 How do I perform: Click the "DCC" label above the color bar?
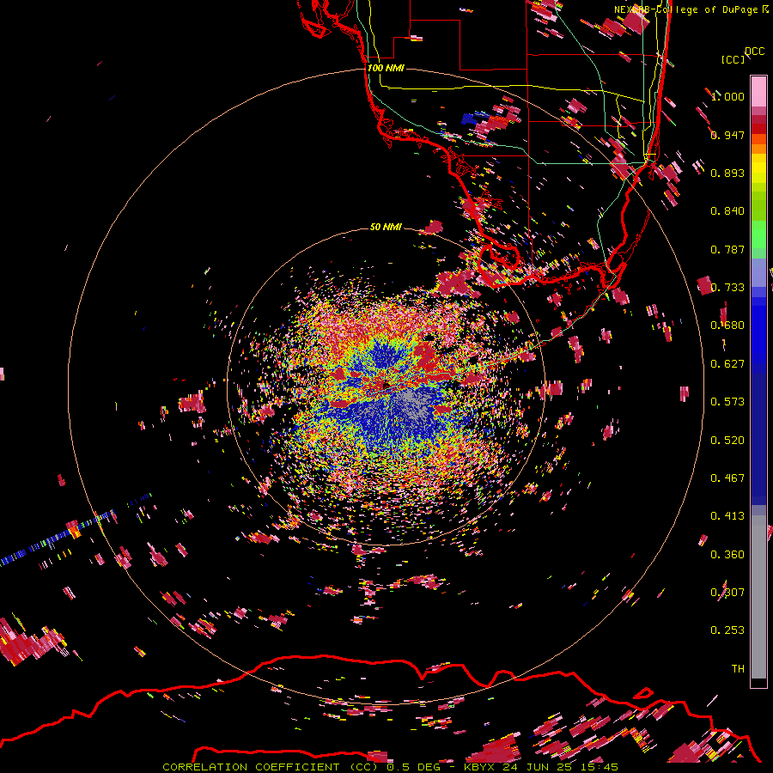[x=754, y=52]
